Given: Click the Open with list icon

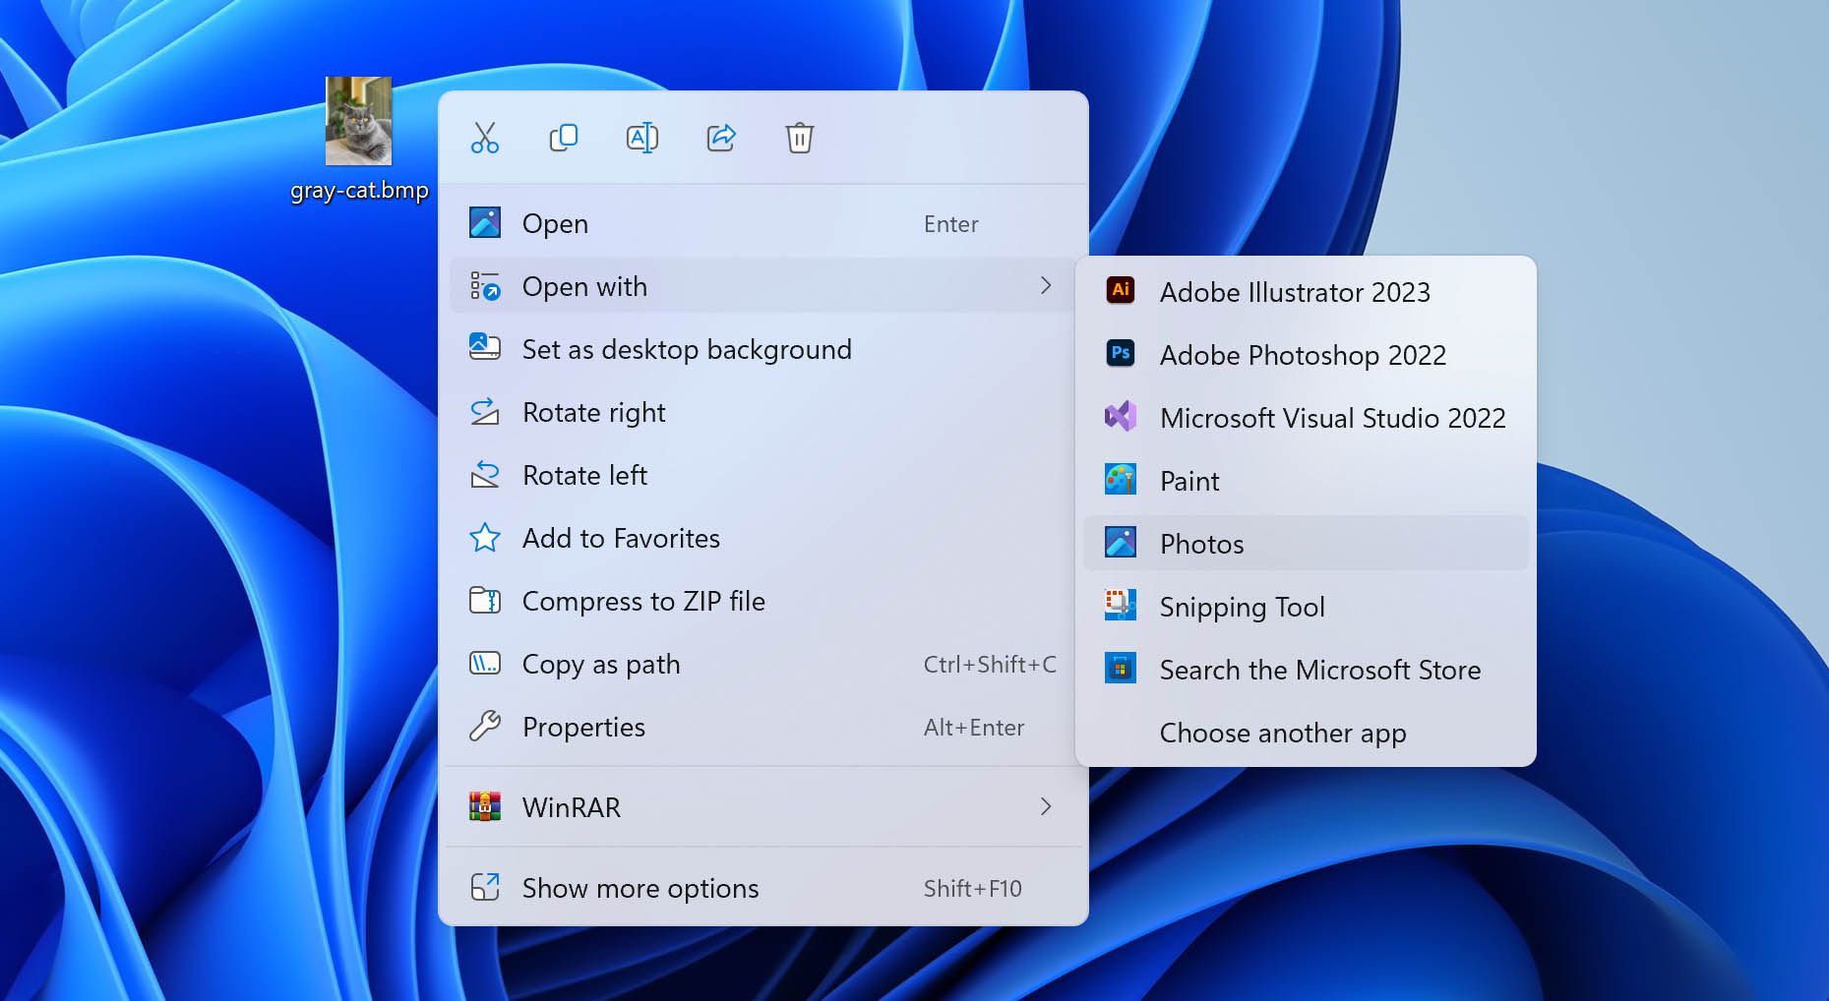Looking at the screenshot, I should pyautogui.click(x=485, y=286).
